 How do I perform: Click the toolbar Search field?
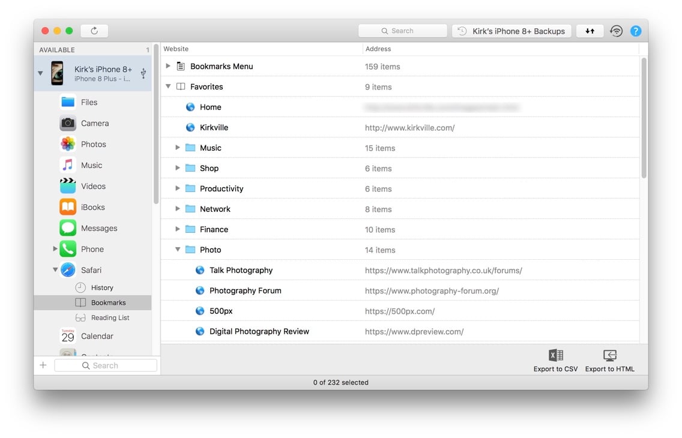click(402, 31)
